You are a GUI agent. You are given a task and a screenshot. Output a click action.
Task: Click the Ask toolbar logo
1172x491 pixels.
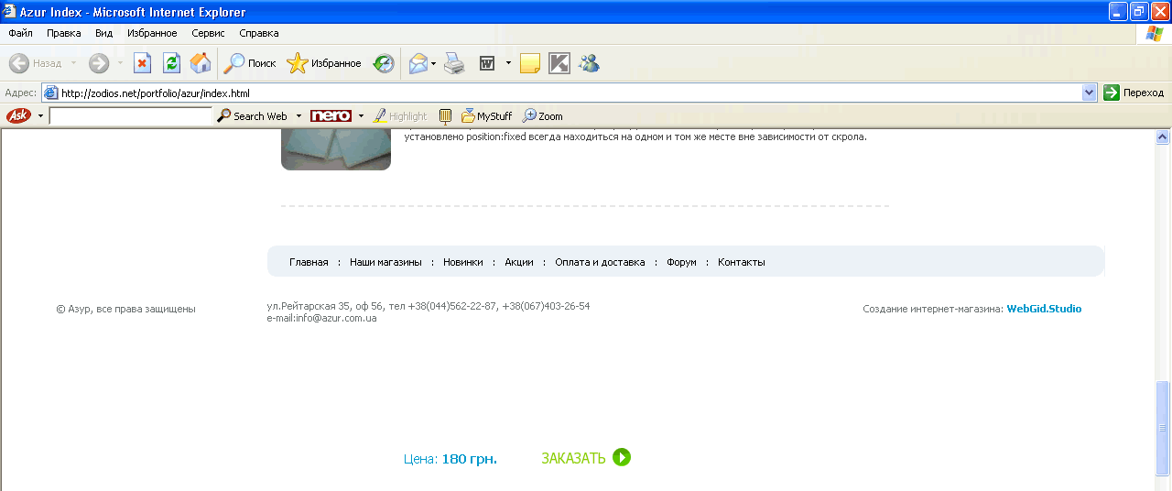pos(18,116)
